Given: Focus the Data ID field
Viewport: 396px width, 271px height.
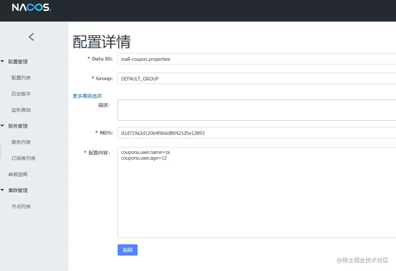Looking at the screenshot, I should pyautogui.click(x=257, y=59).
